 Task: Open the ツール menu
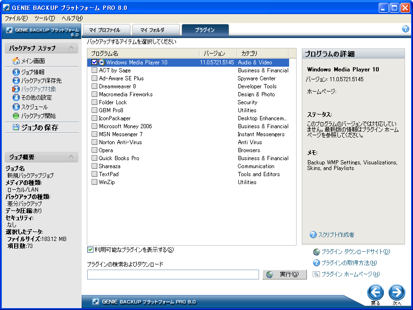click(x=45, y=18)
